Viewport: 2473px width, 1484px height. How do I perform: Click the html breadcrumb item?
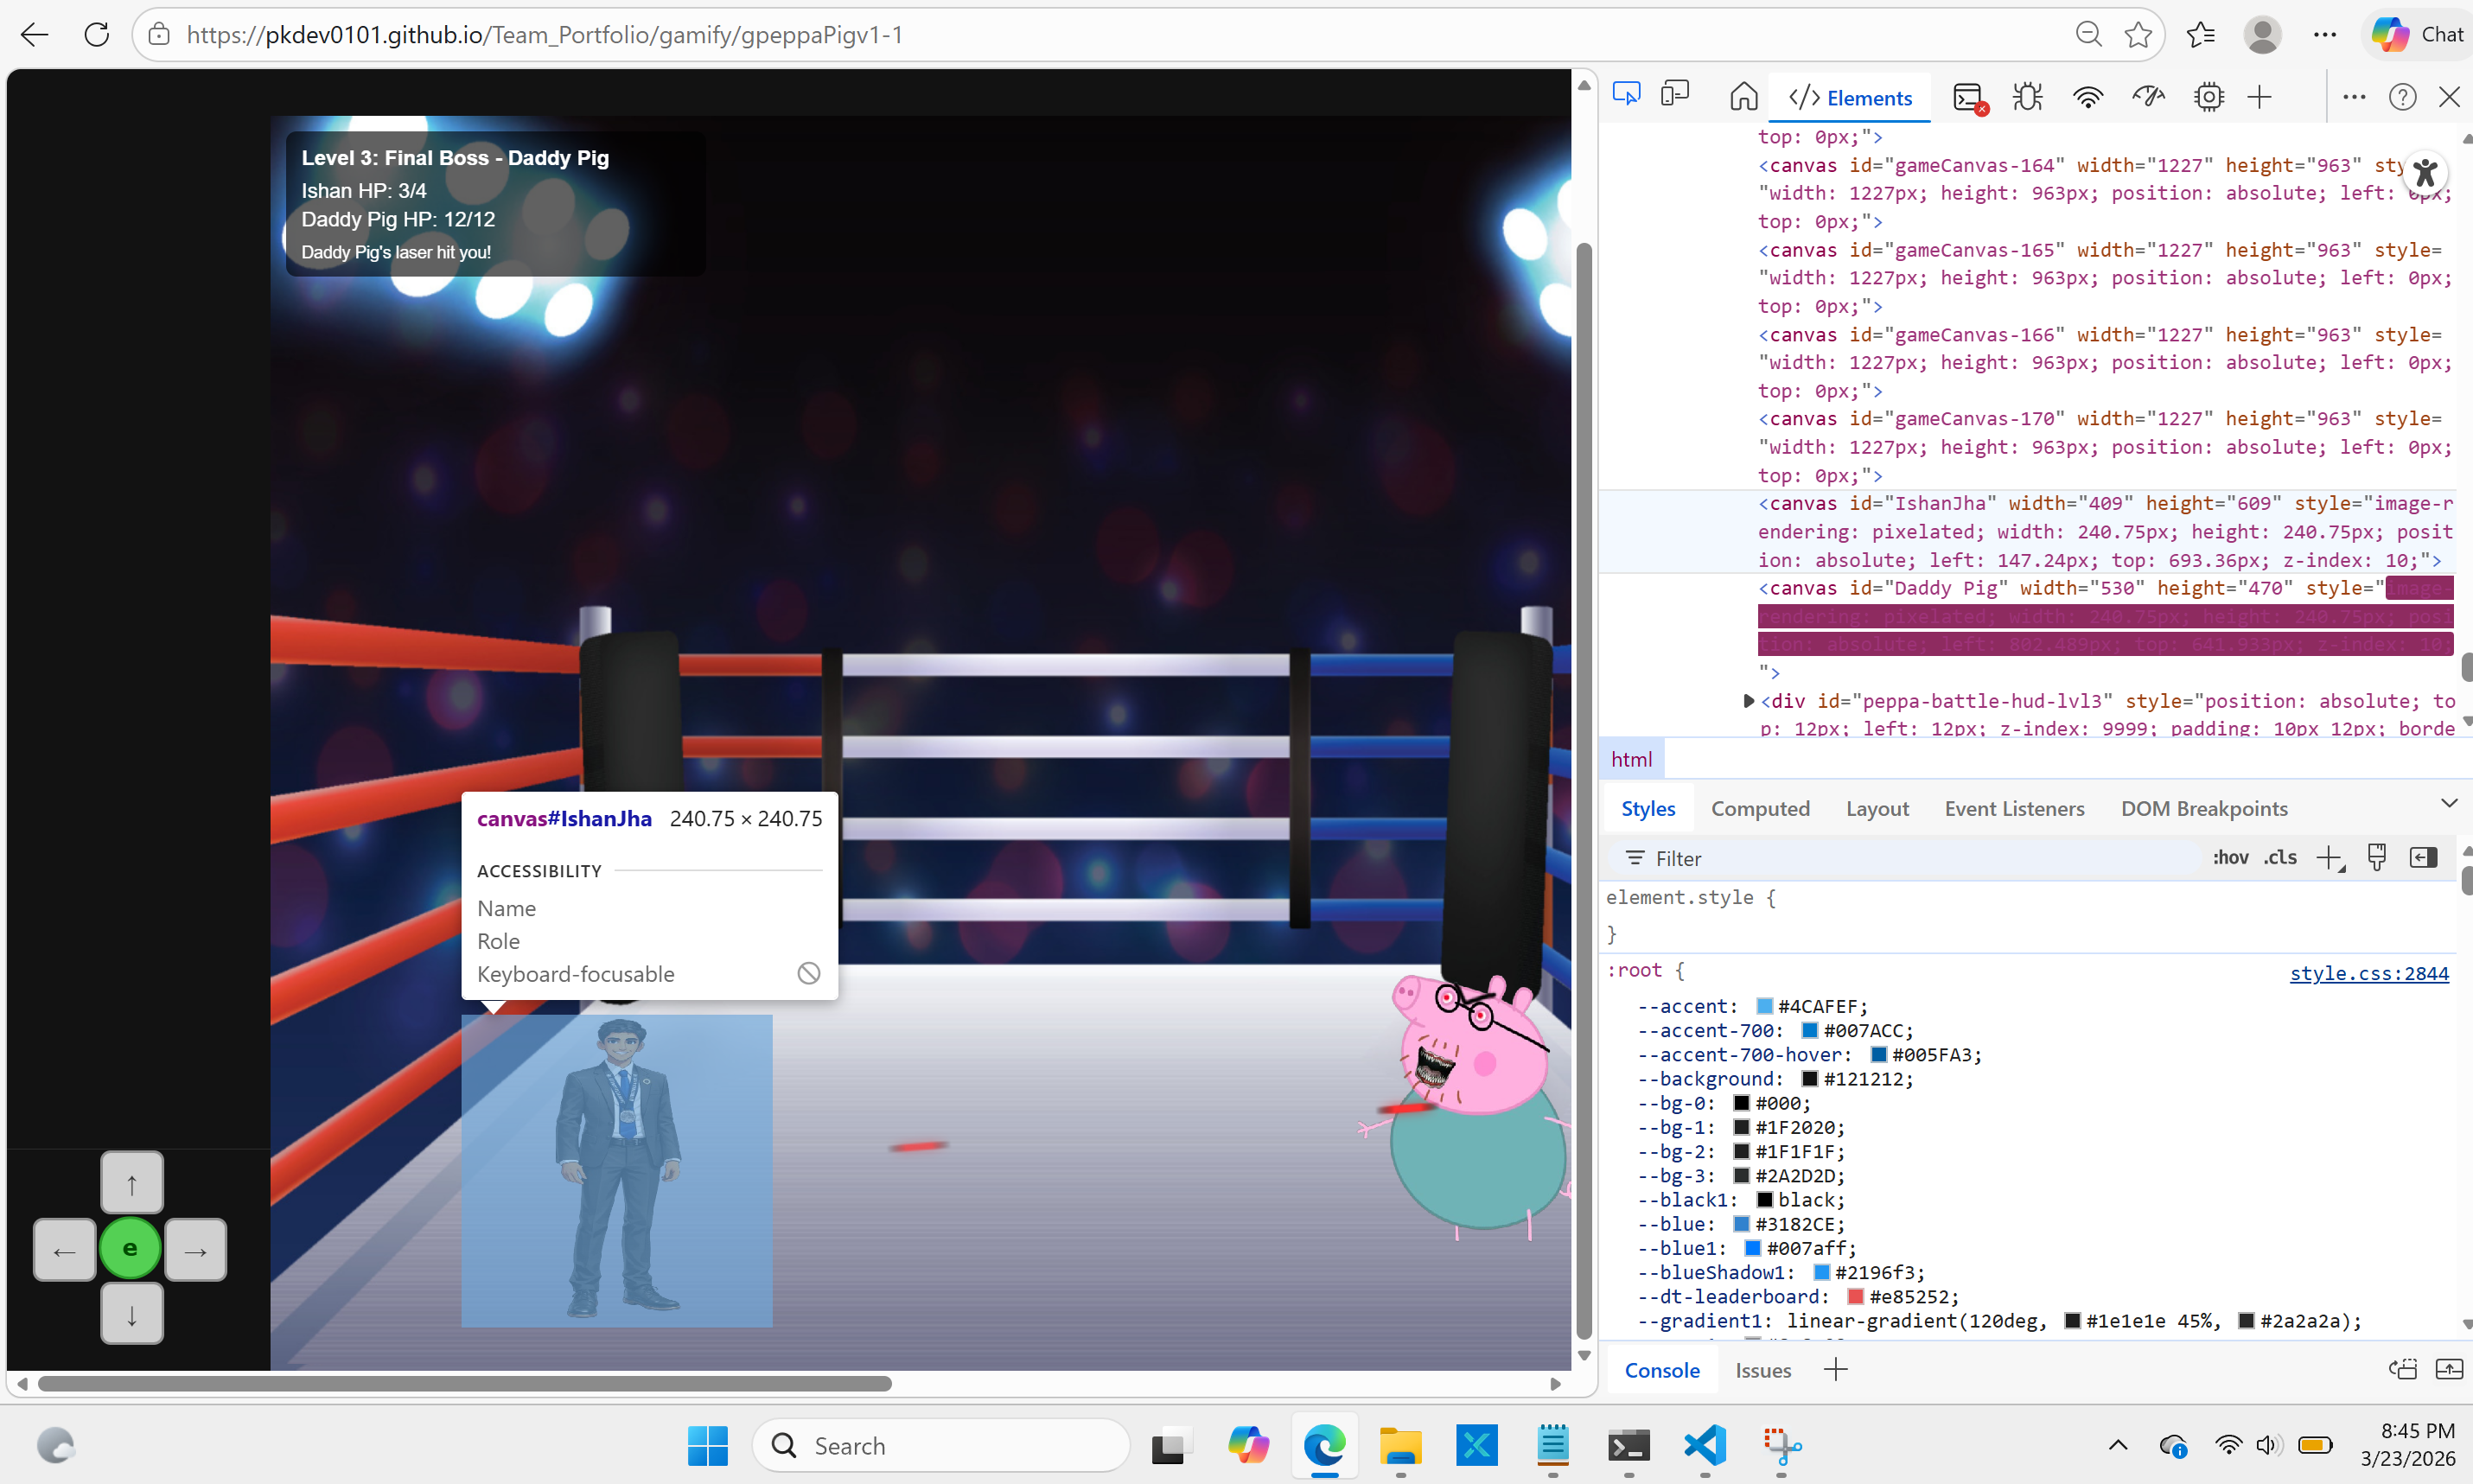pos(1631,759)
